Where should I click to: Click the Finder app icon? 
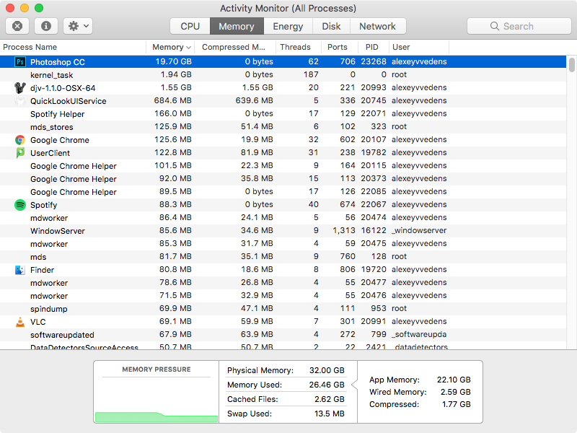pos(20,270)
